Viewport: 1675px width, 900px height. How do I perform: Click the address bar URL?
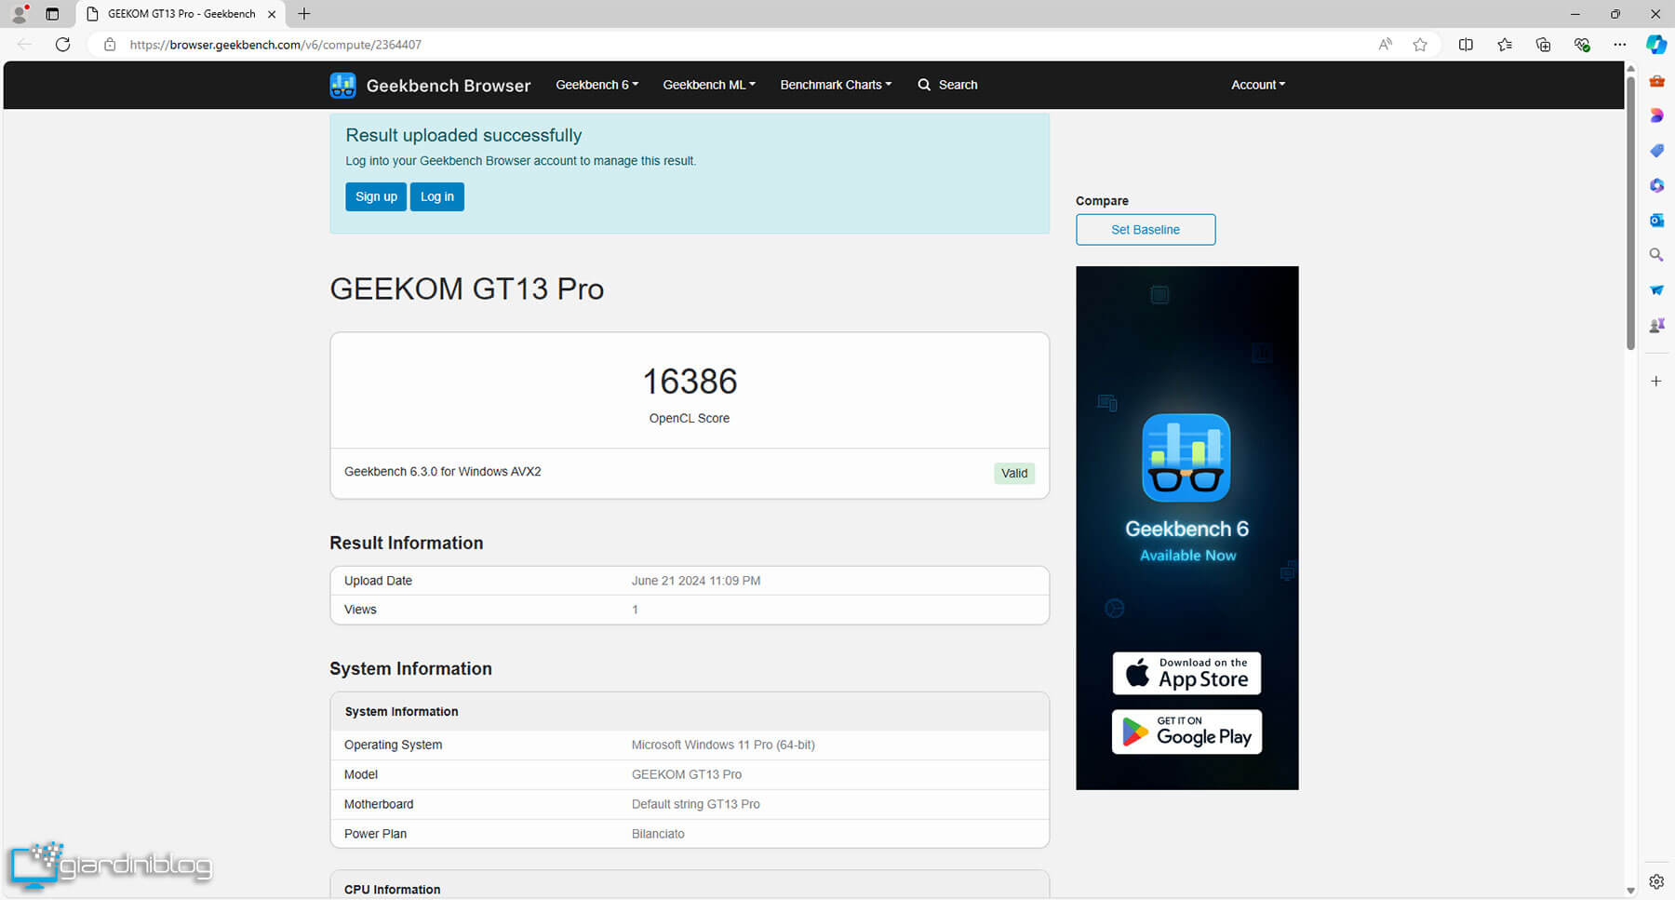tap(275, 45)
